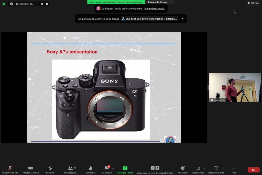Click the professional audio music icon
The height and width of the screenshot is (175, 262).
pos(99,8)
